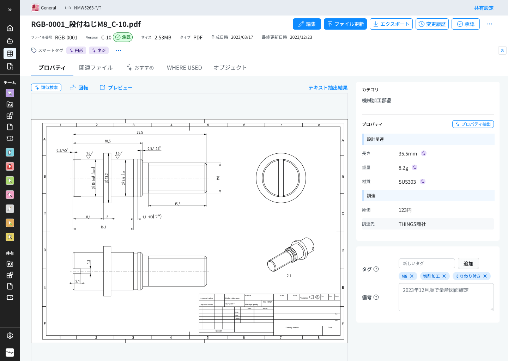Viewport: 508px width, 361px height.
Task: Open 変更履歴 change history
Action: [432, 24]
